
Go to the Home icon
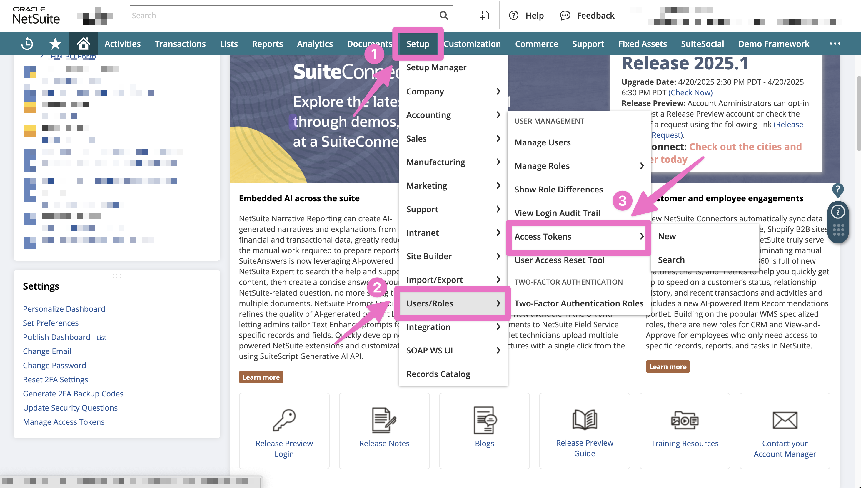(83, 44)
